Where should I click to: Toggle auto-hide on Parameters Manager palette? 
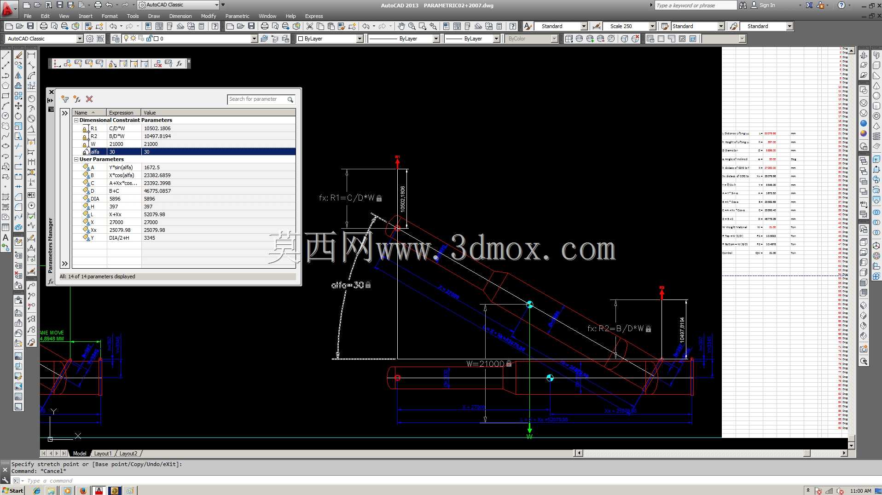(51, 100)
